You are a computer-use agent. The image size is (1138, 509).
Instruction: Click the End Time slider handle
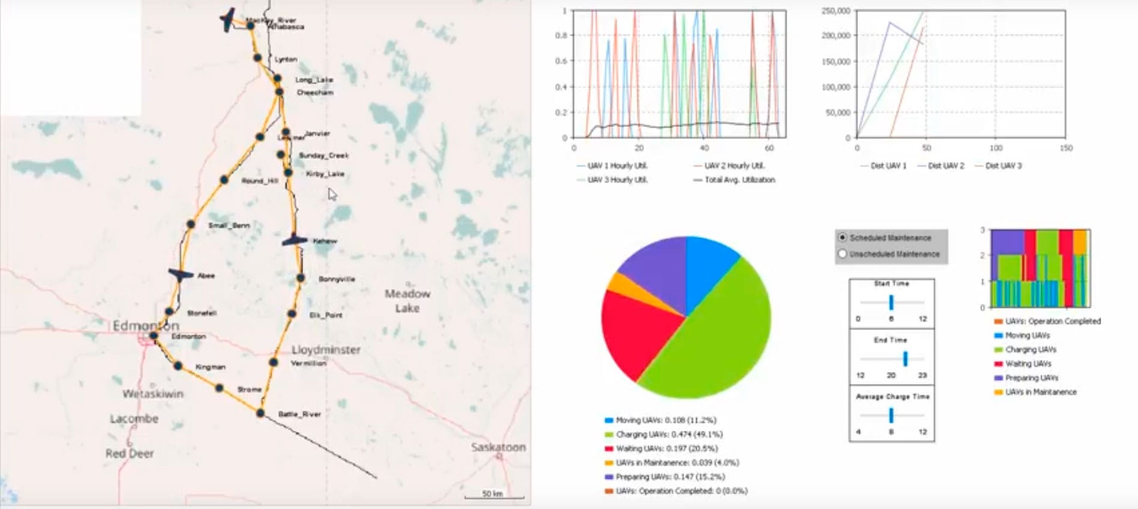click(905, 359)
